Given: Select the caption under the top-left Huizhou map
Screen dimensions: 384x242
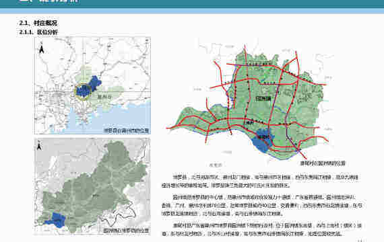Looking at the screenshot, I should click(127, 130).
